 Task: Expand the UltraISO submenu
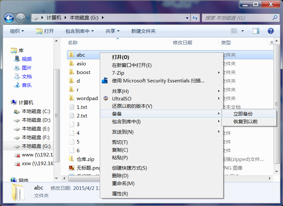[x=162, y=98]
